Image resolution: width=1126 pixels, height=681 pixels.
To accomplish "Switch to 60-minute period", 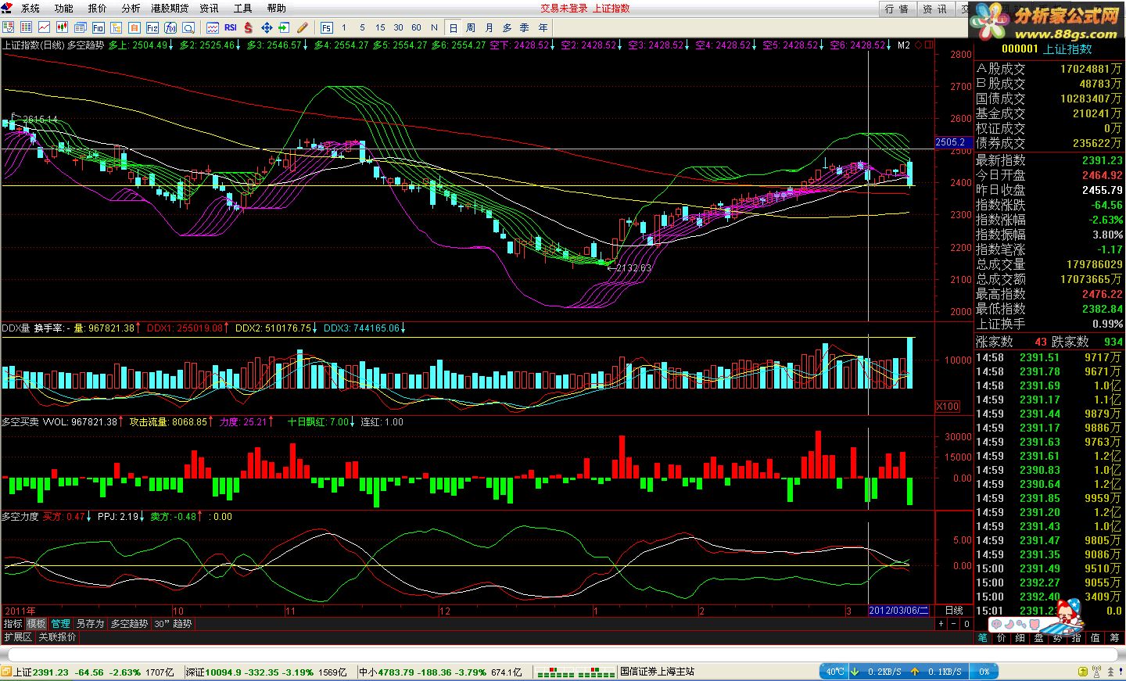I will click(x=416, y=27).
